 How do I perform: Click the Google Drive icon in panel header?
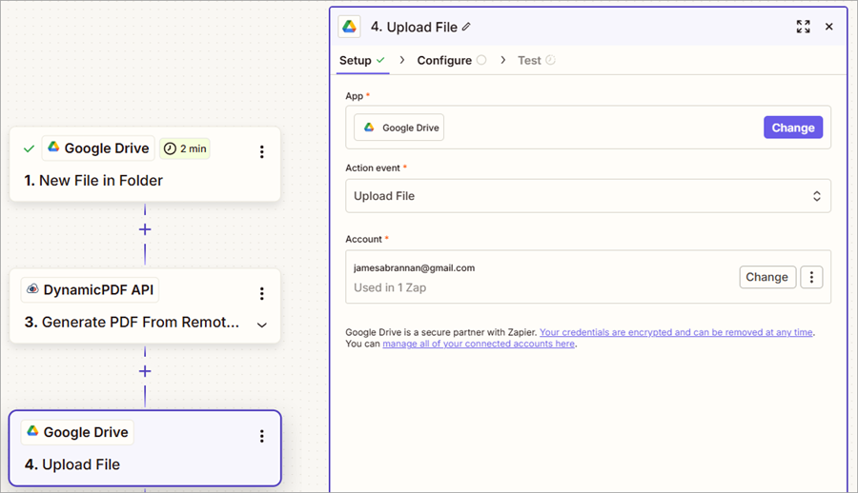(350, 27)
